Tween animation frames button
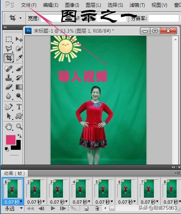The height and width of the screenshot is (214, 181). pyautogui.click(x=74, y=208)
